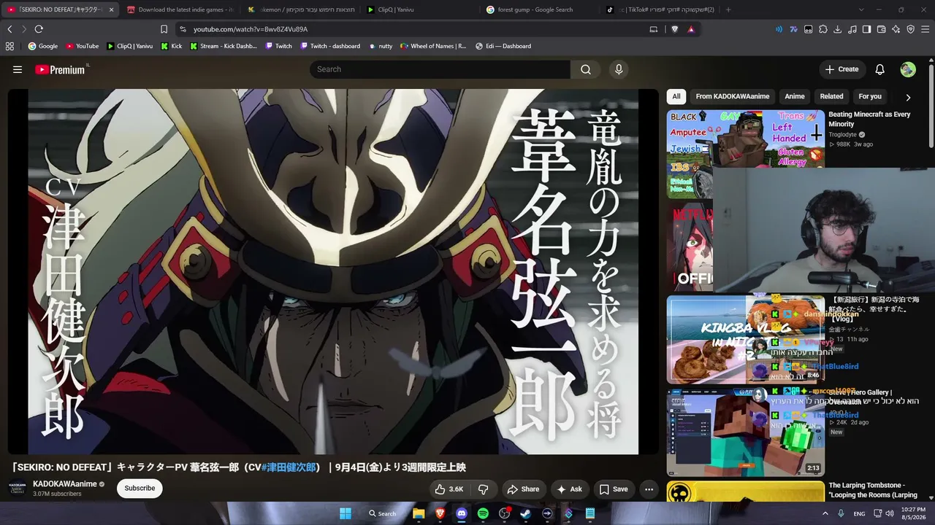The image size is (935, 525).
Task: Open the Create menu button
Action: [x=841, y=69]
